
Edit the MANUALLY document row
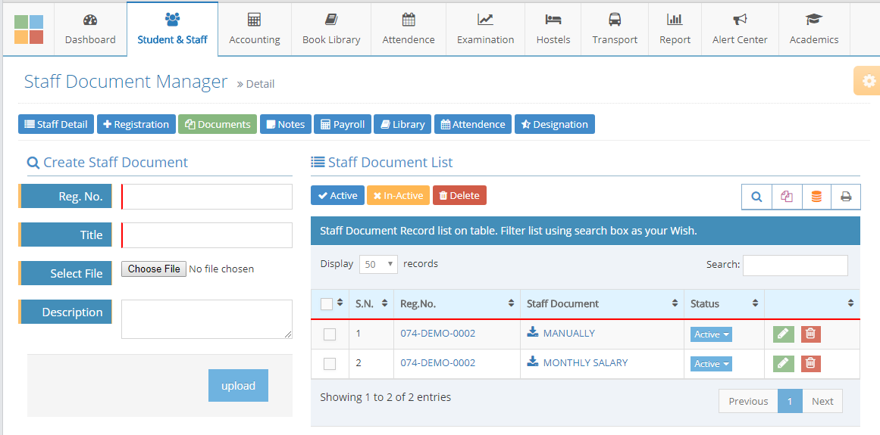click(x=784, y=334)
